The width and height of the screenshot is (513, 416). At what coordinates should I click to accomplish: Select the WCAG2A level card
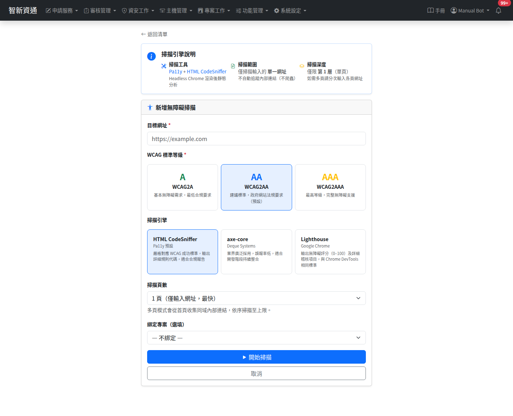point(182,187)
